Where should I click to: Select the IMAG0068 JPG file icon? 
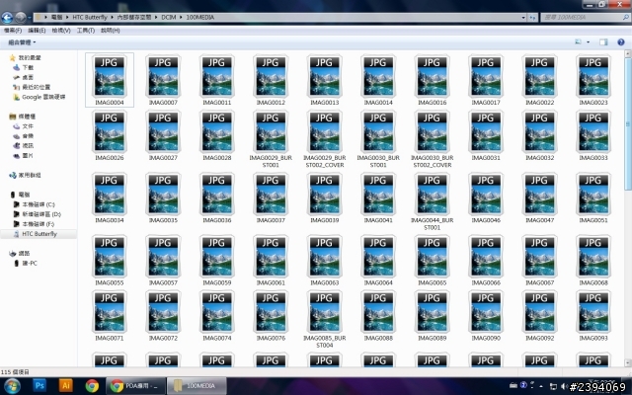593,257
